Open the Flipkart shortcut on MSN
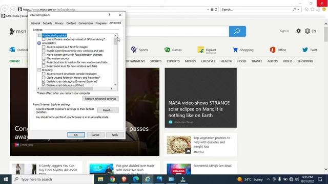 click(x=207, y=50)
